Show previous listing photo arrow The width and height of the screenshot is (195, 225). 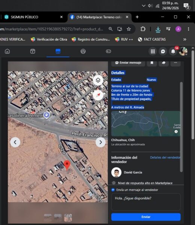click(15, 142)
